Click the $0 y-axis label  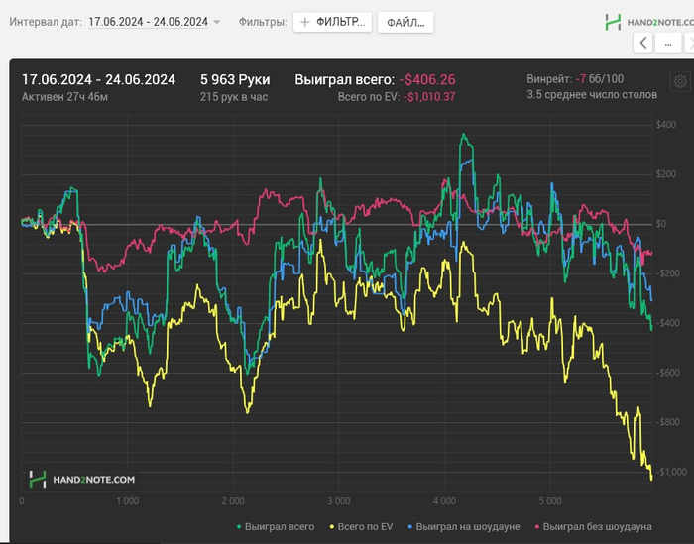click(x=661, y=224)
